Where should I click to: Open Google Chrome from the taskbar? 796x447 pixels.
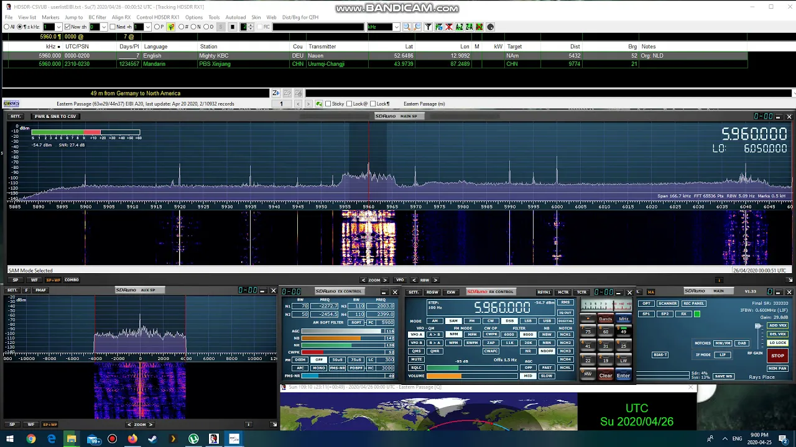[x=31, y=439]
